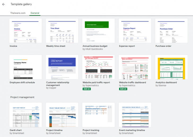Open the Website paid traffic report thumbnail
Image resolution: width=193 pixels, height=137 pixels.
point(98,67)
